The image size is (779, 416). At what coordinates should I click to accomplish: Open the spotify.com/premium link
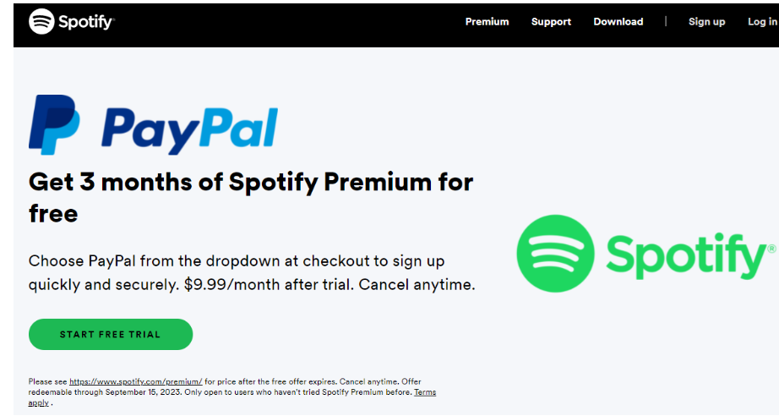[x=136, y=381]
